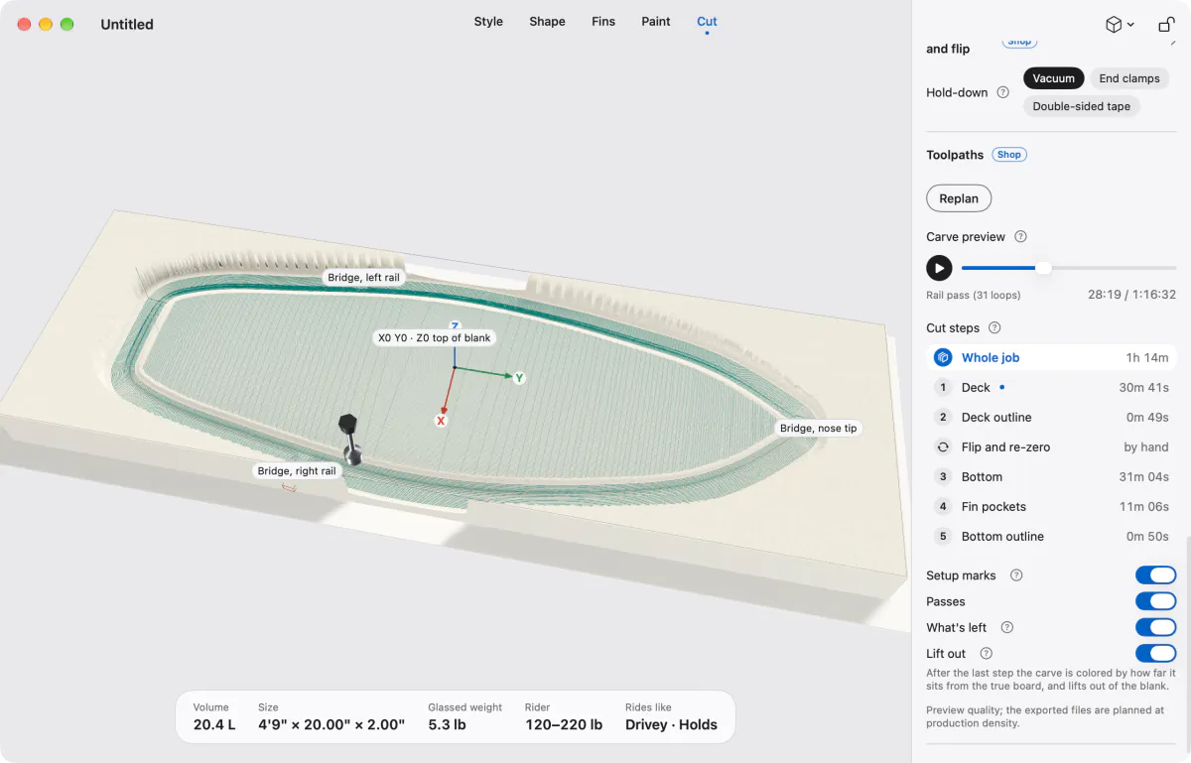Open the Fins tab
Screen dimensions: 1191x763
pos(603,22)
